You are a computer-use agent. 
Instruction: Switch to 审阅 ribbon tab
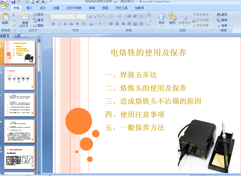click(92, 8)
